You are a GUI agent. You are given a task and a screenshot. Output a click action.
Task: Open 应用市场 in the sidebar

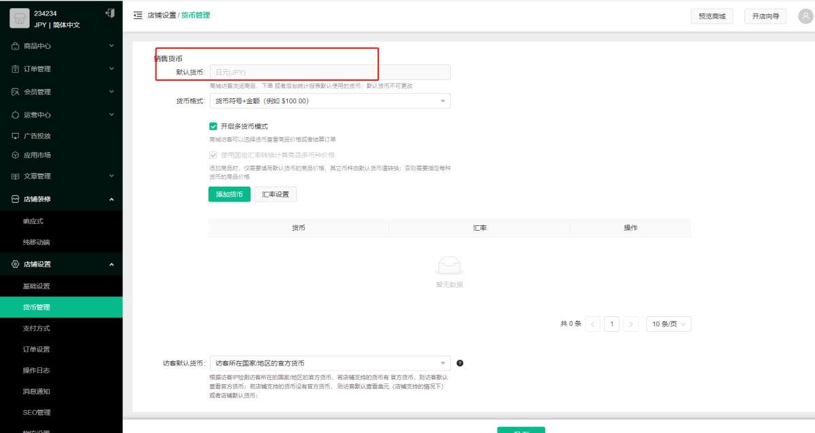37,155
